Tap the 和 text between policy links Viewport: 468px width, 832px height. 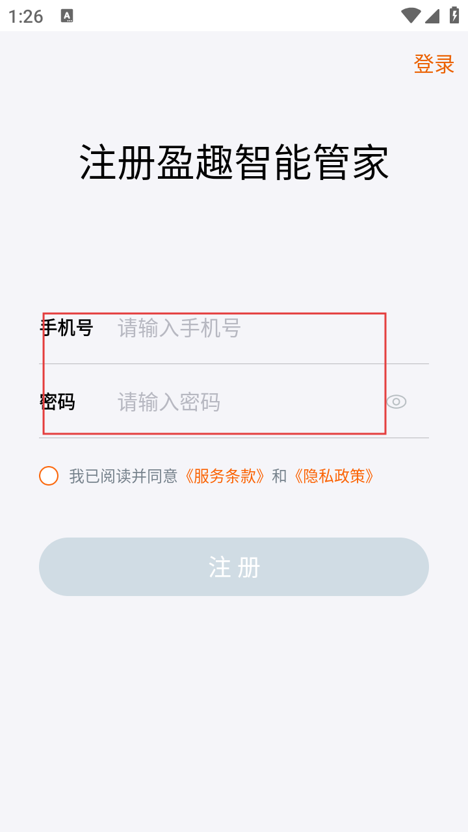coord(279,476)
